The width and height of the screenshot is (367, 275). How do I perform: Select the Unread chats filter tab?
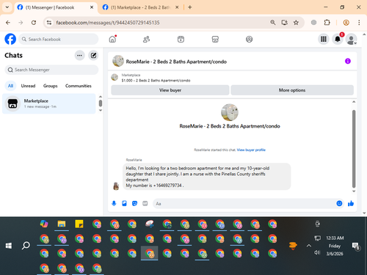click(x=28, y=86)
